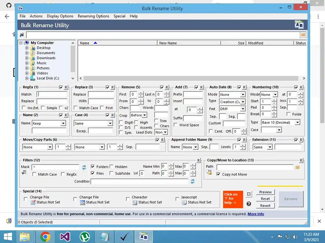Click the Rename button
The image size is (325, 243).
pos(291,199)
